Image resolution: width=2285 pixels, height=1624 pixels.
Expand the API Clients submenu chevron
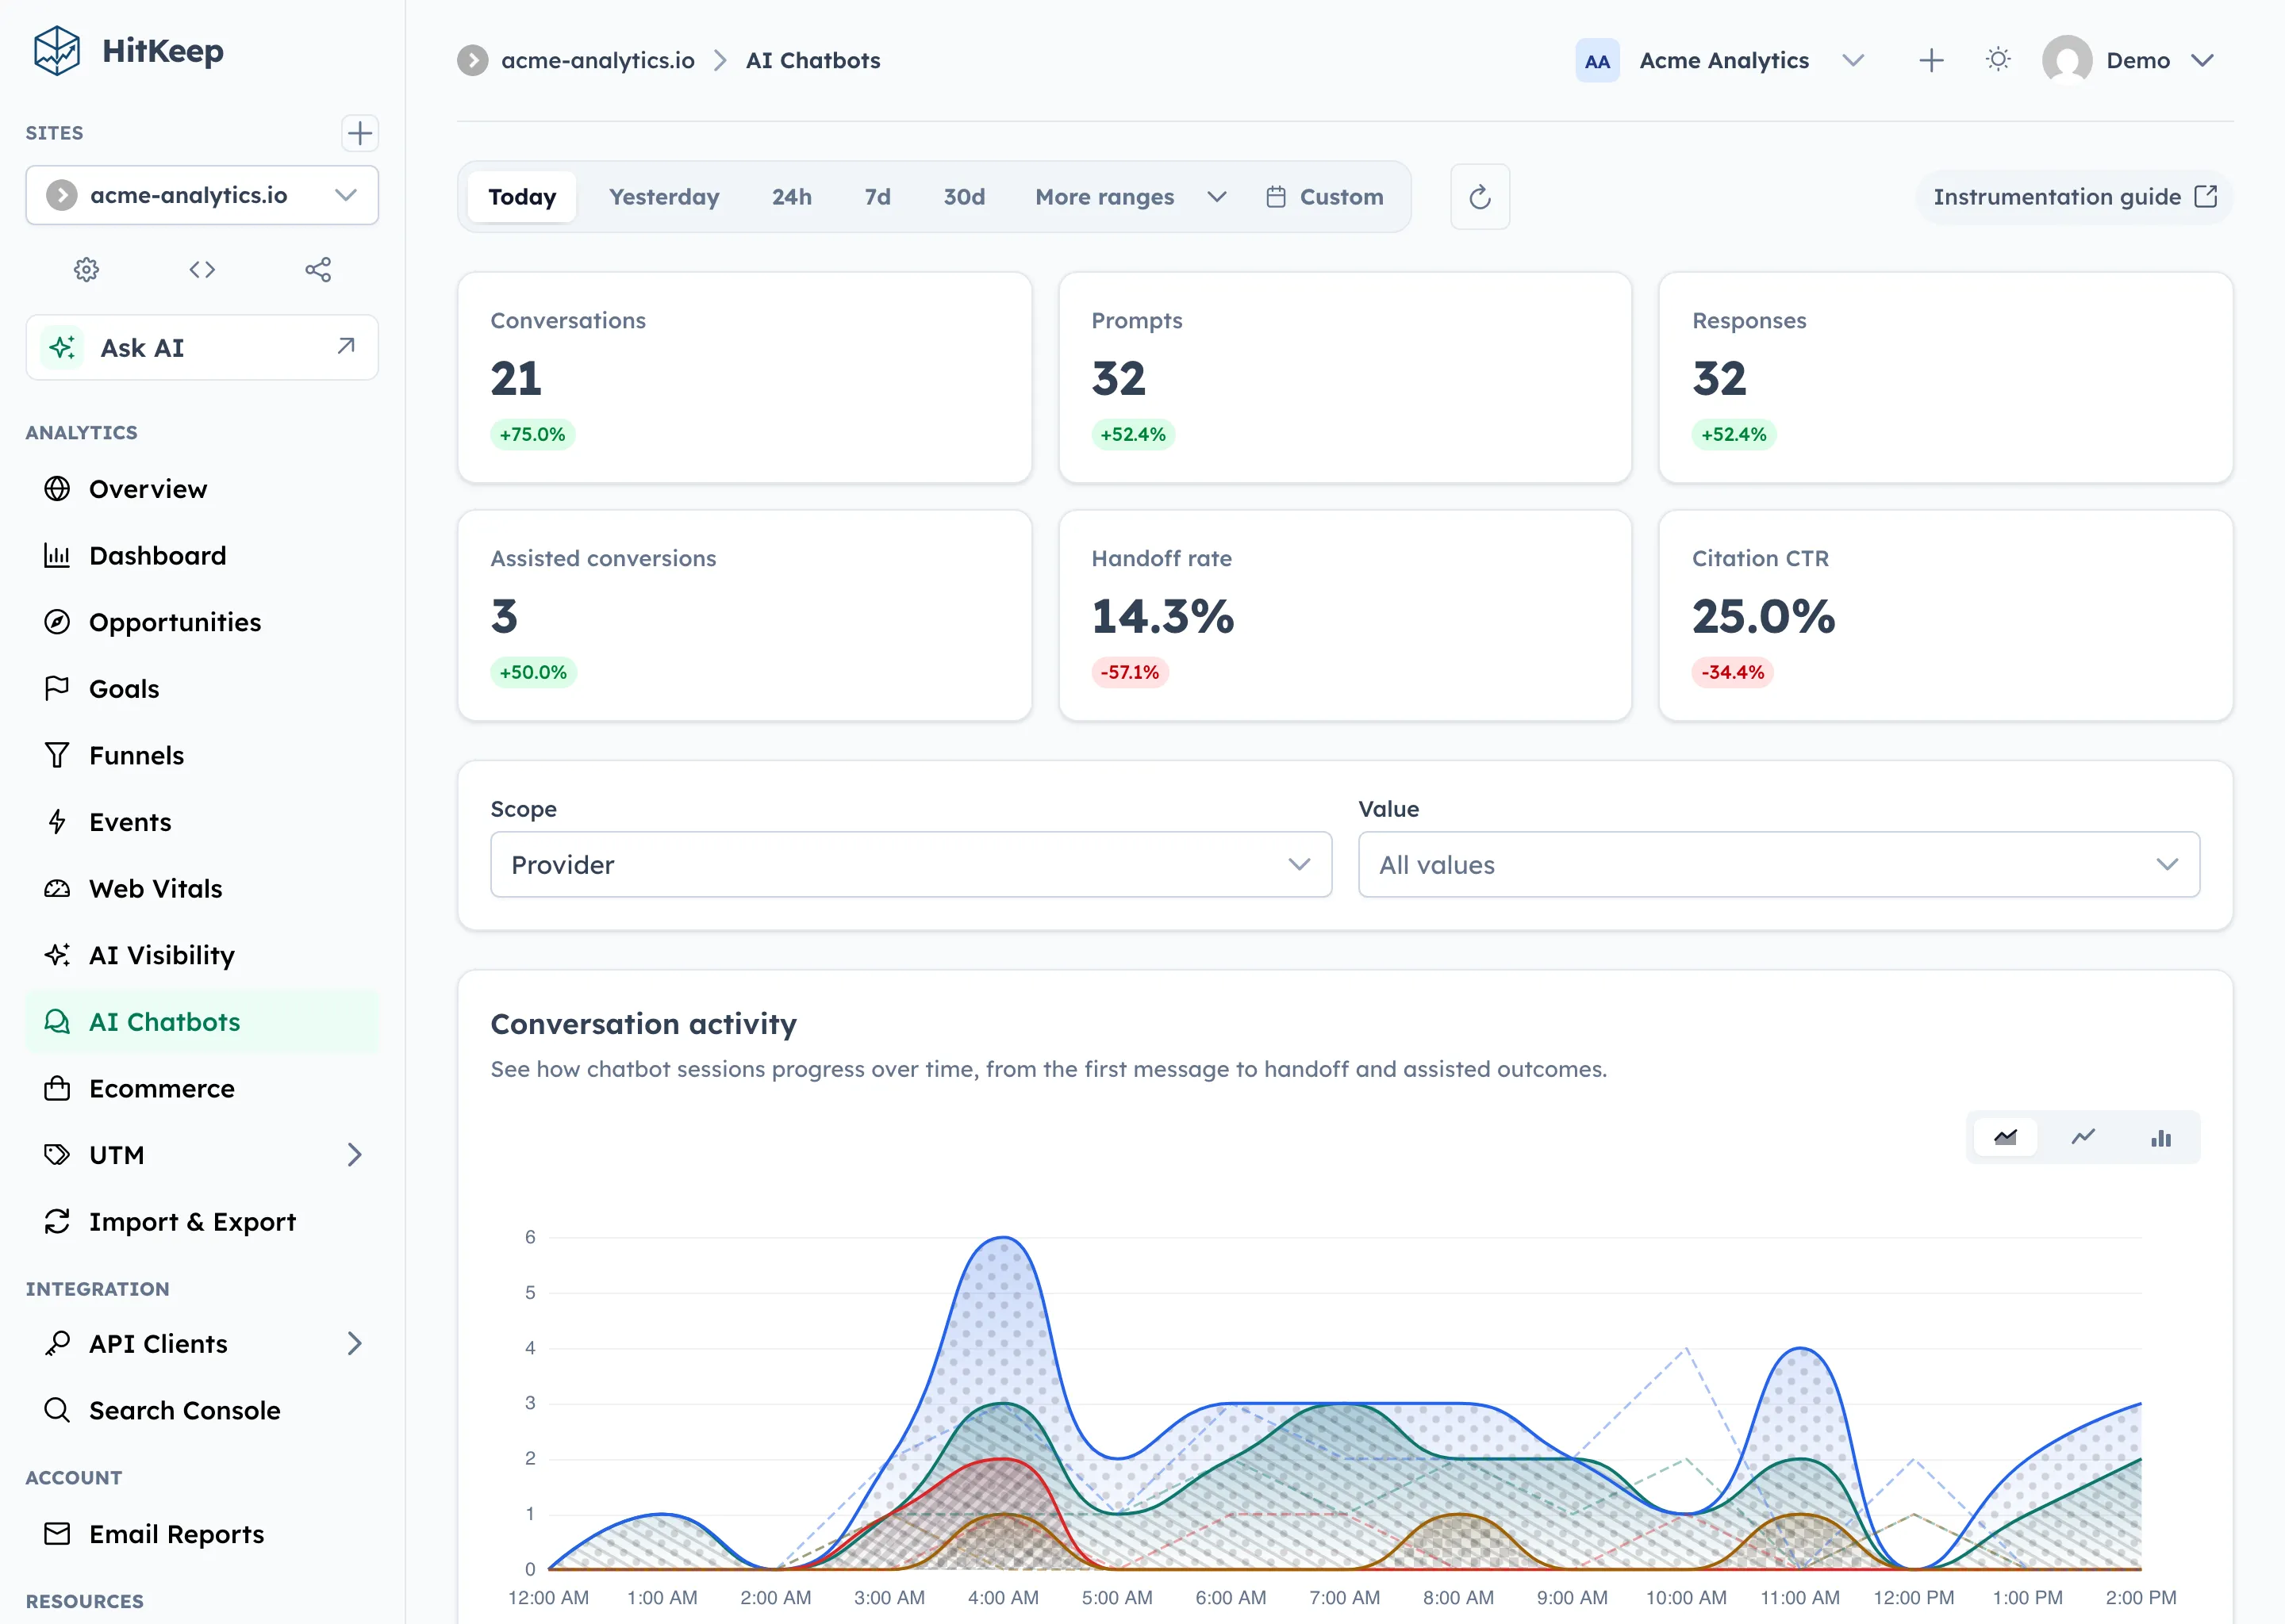(x=354, y=1343)
